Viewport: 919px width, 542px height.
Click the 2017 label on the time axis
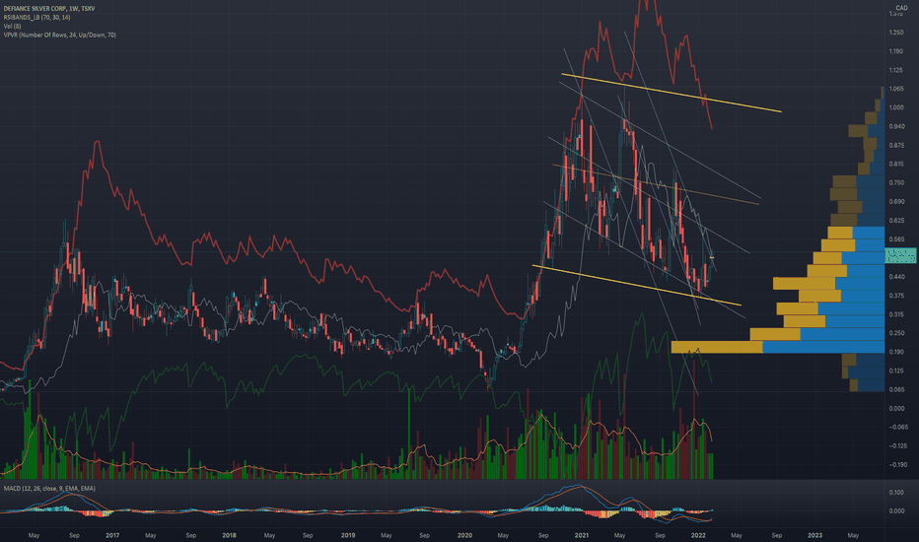pyautogui.click(x=112, y=535)
